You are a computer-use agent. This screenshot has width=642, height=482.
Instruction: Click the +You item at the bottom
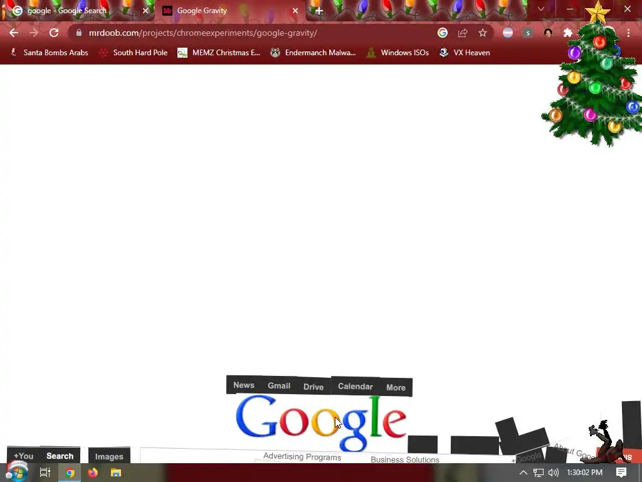coord(23,456)
